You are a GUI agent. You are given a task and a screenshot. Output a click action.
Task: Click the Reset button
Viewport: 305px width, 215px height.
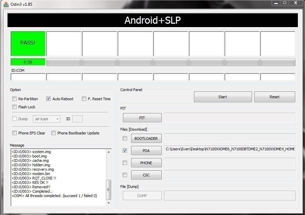pos(275,97)
